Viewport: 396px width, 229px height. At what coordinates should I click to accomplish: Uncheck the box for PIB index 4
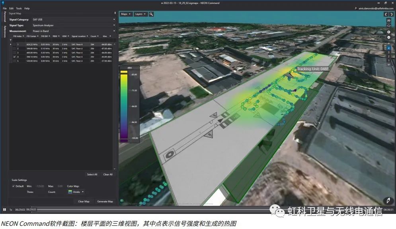[14, 57]
